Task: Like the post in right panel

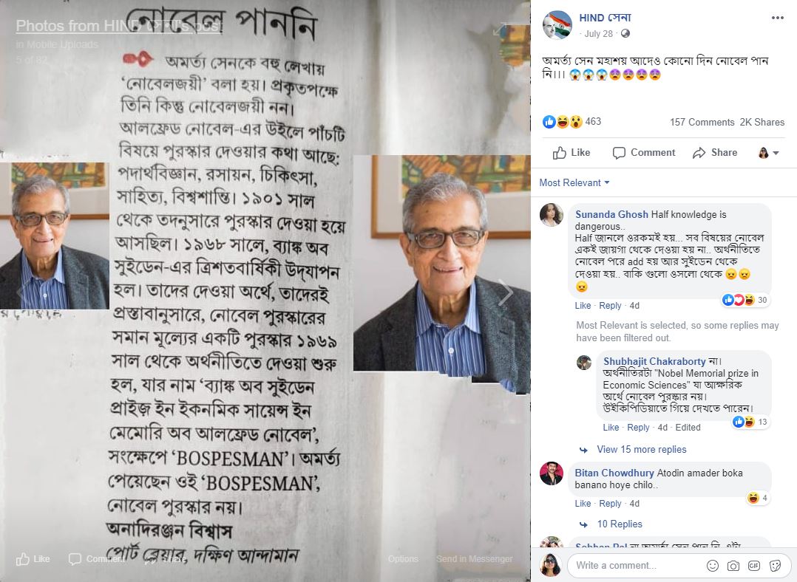Action: click(x=572, y=152)
